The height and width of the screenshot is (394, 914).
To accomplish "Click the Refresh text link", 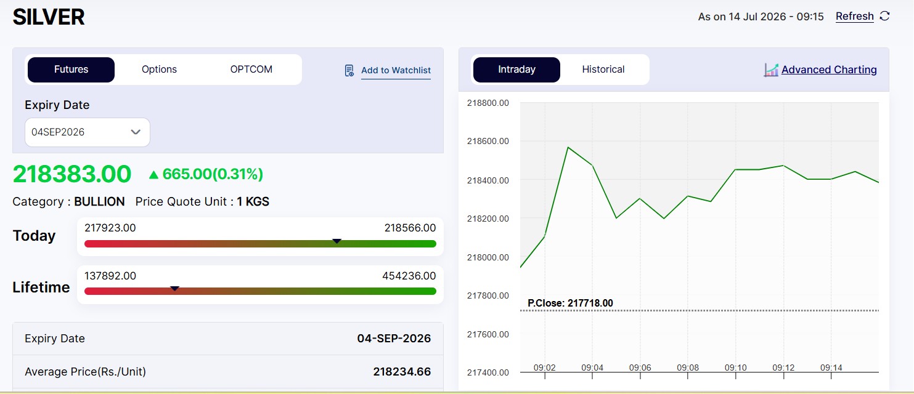I will click(x=854, y=17).
